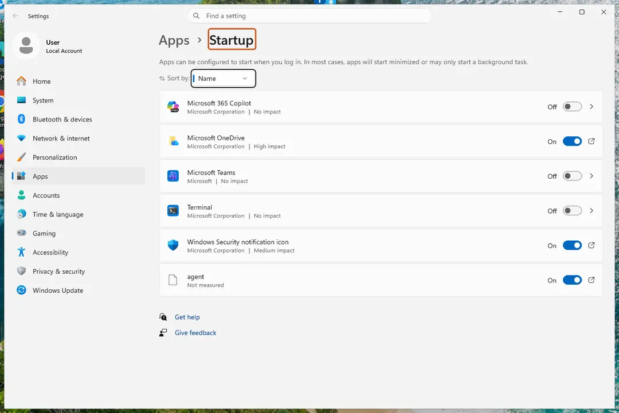This screenshot has width=619, height=413.
Task: Click the 'Not measured' text
Action: 205,285
